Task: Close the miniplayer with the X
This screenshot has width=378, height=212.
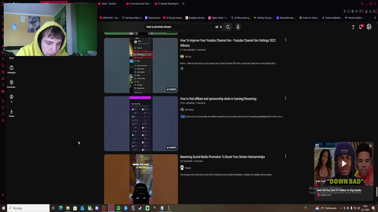Action: (x=370, y=146)
